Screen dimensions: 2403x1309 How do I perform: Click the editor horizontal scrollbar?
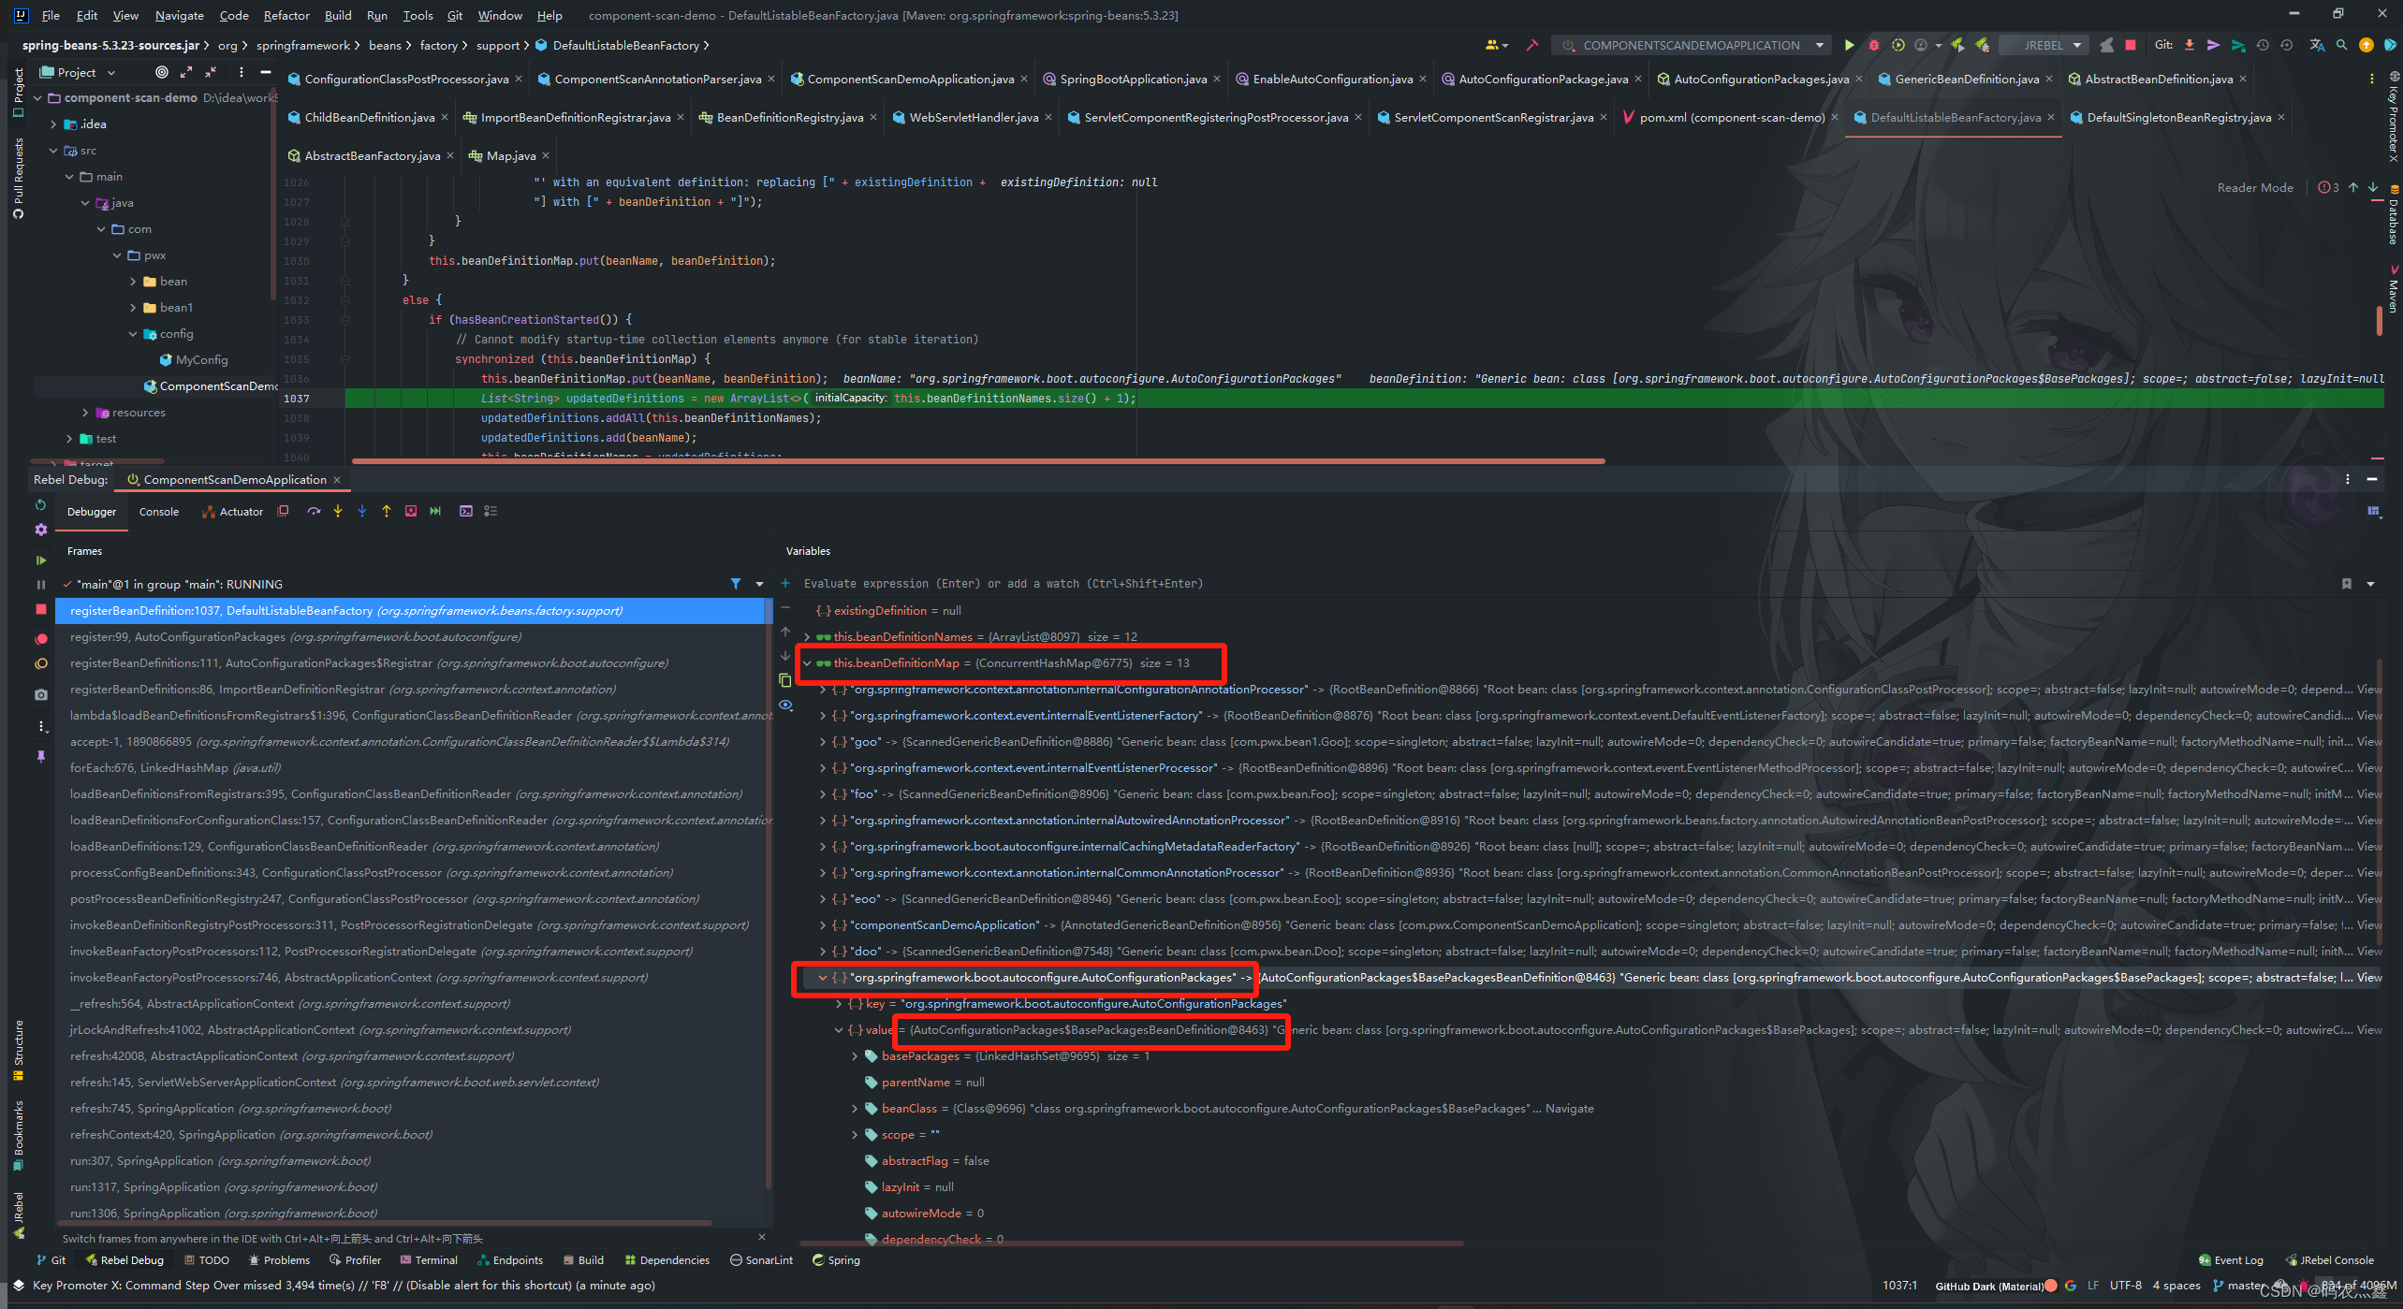point(977,460)
